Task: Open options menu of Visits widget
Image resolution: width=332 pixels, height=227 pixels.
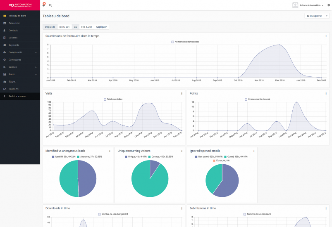Action: tap(182, 93)
